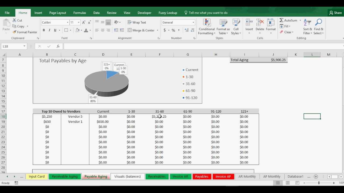Image resolution: width=344 pixels, height=193 pixels.
Task: Select cell showing Vendor 5
Action: 75,117
